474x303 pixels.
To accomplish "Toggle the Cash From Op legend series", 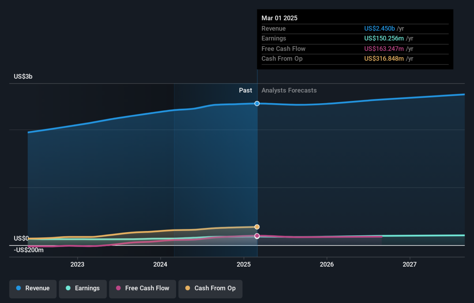I will 210,288.
